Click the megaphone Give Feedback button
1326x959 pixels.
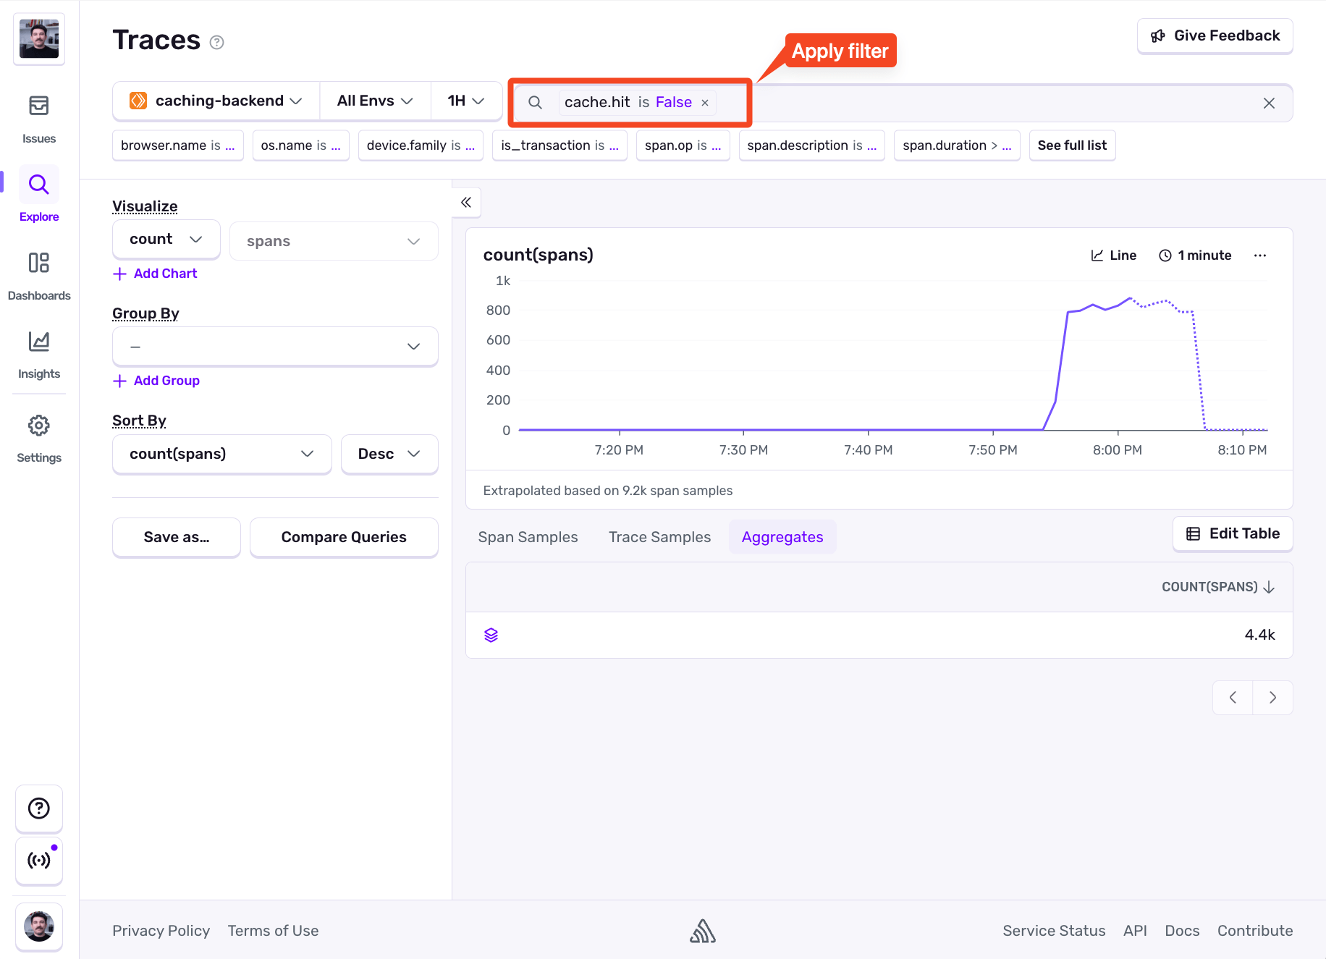coord(1215,35)
